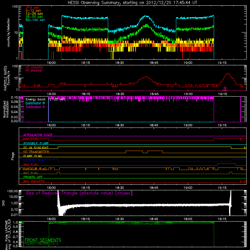Select the 3-6 keV legend label
This screenshot has height=250, width=250.
[x=32, y=7]
